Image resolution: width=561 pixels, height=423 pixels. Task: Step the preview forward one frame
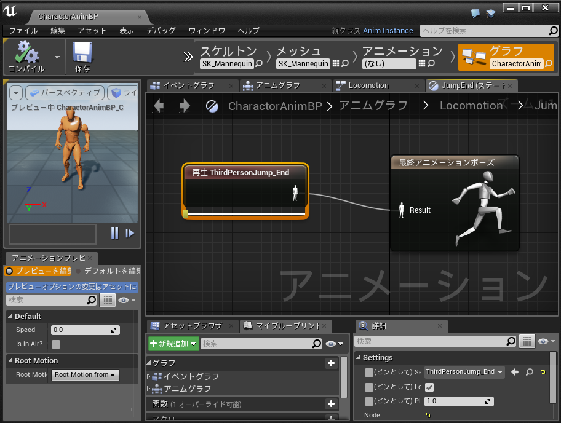[x=130, y=234]
